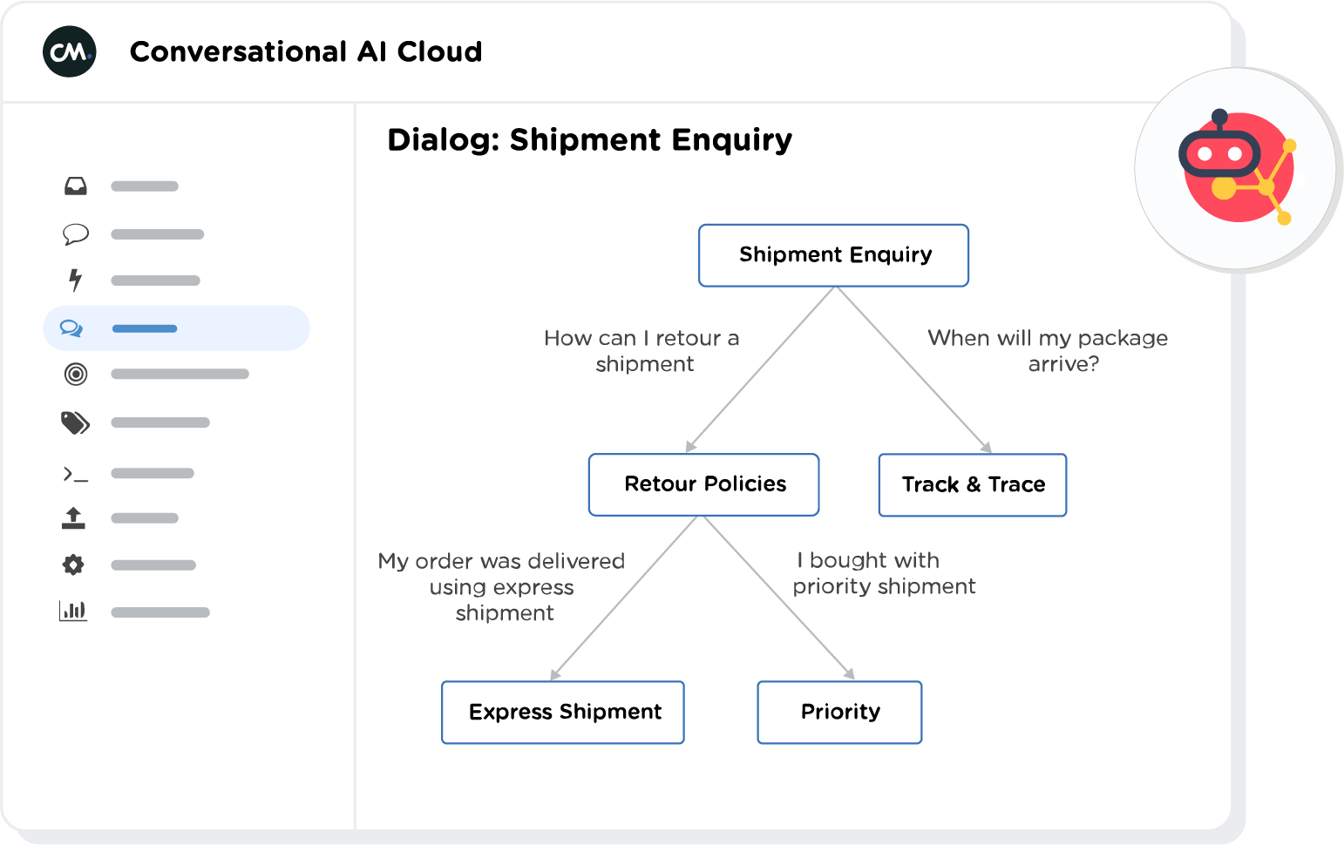Select the Retour Policies node
1344x845 pixels.
(704, 484)
